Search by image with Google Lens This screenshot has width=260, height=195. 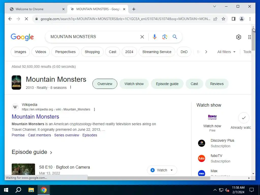[x=165, y=37]
